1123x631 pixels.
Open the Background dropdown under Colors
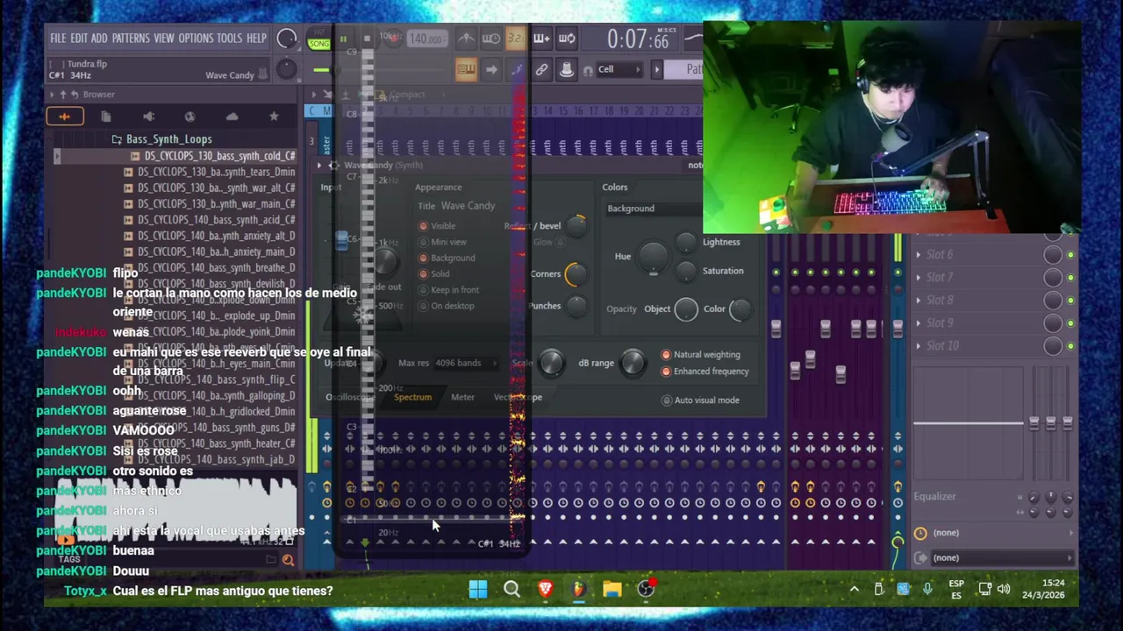click(x=653, y=209)
